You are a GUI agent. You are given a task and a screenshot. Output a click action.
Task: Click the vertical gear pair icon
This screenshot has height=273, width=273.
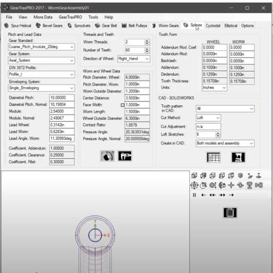(x=250, y=185)
